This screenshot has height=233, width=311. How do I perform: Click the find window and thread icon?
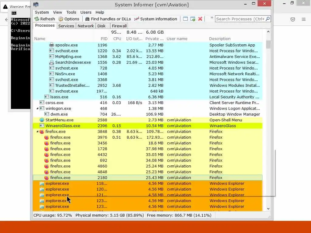click(x=193, y=19)
